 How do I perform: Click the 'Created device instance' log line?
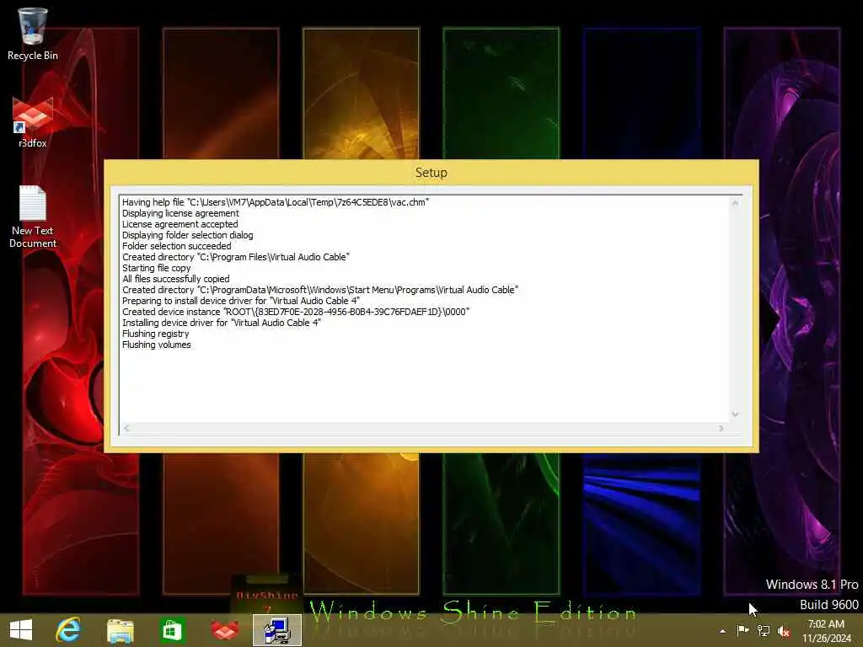click(296, 312)
